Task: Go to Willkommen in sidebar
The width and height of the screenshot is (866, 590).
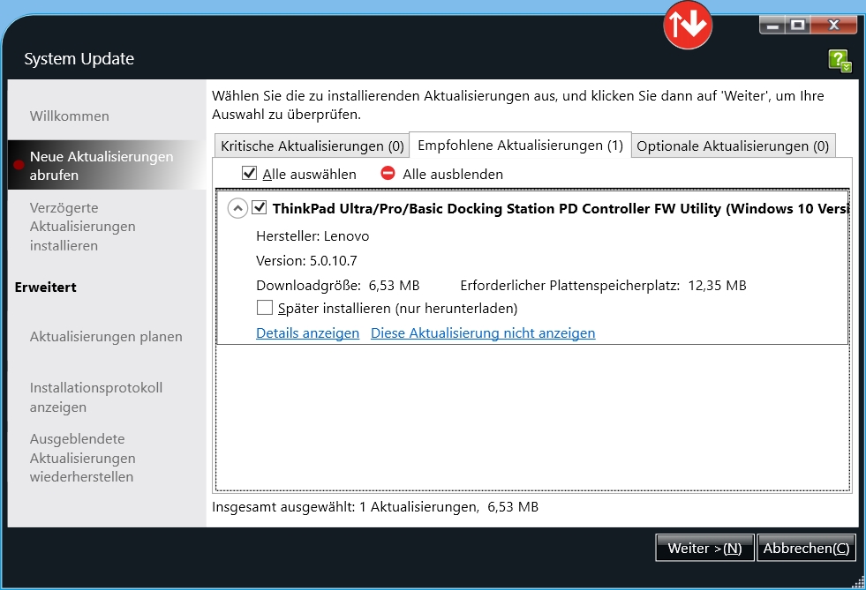Action: (70, 116)
